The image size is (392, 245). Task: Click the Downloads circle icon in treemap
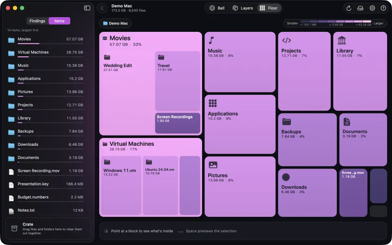pos(286,177)
